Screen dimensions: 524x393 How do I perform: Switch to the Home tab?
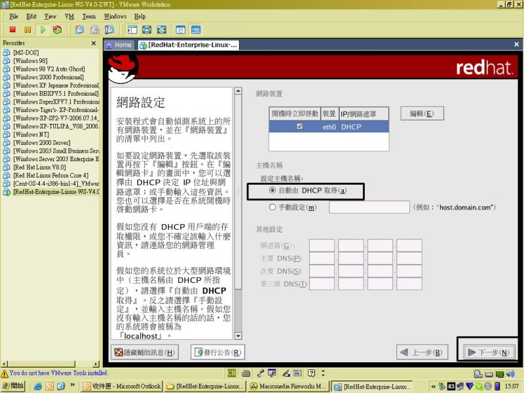pos(119,45)
